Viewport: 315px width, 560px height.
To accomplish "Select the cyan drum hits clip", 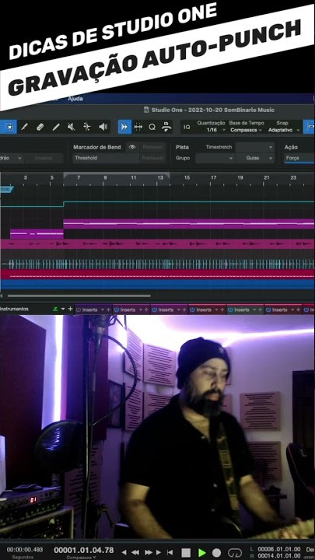I will click(x=157, y=264).
